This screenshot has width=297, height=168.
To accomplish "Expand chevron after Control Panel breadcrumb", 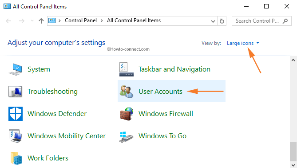I will pyautogui.click(x=102, y=20).
